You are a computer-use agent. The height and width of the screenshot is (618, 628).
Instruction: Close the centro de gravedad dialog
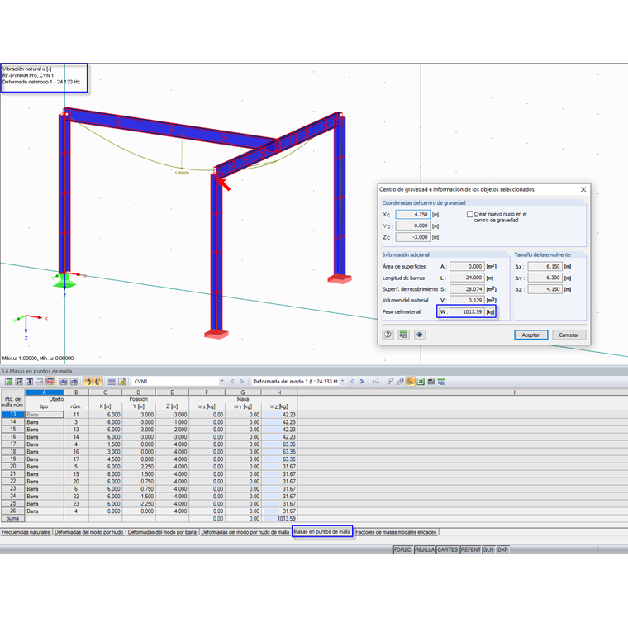tap(583, 189)
